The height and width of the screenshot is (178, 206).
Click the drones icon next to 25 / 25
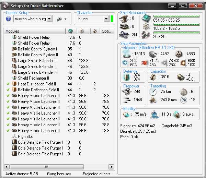point(146,35)
